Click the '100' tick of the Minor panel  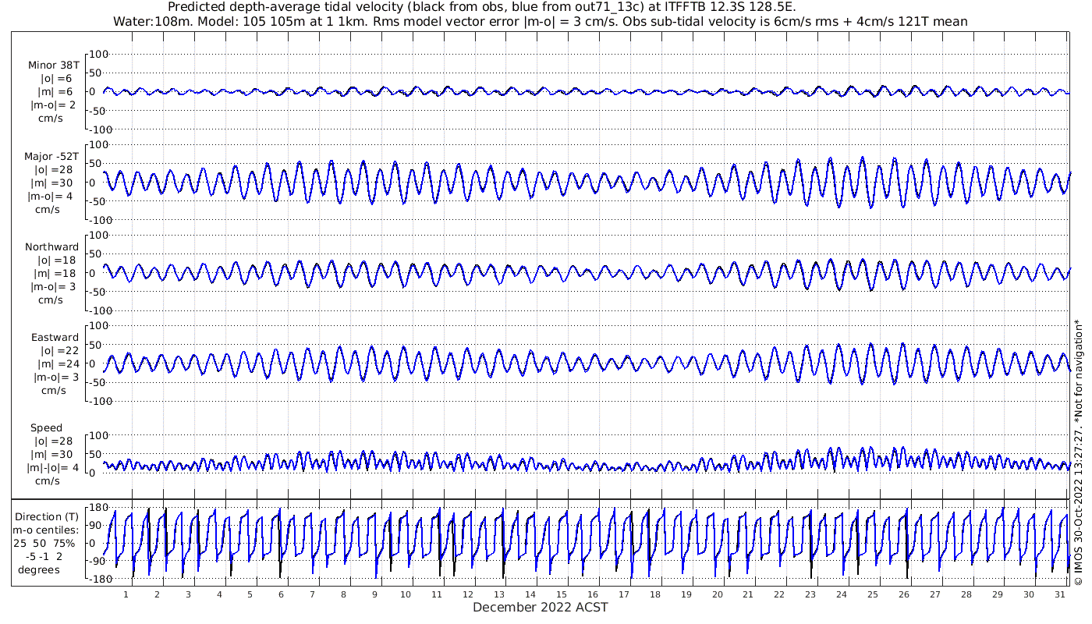coord(99,54)
